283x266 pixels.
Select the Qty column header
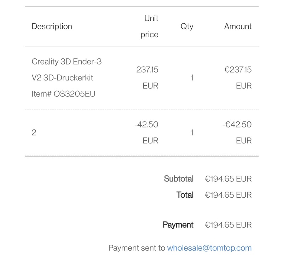pos(187,26)
